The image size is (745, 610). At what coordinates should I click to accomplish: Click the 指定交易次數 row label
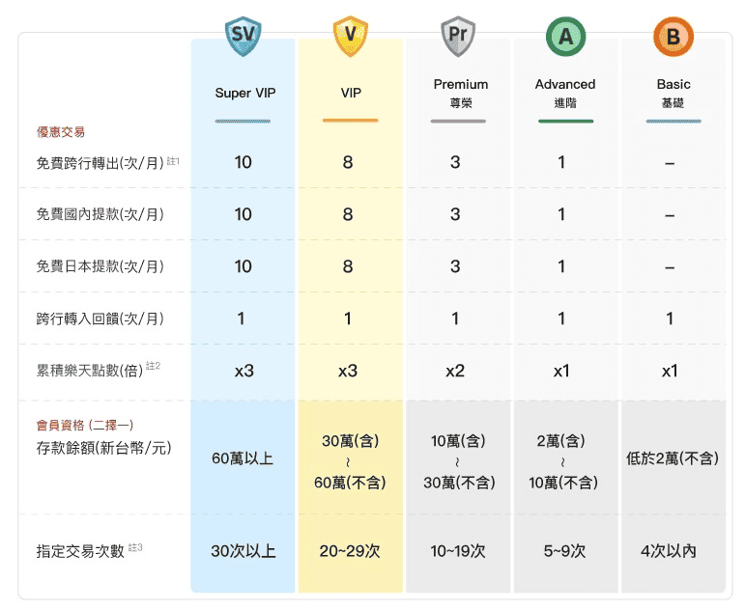coord(80,551)
